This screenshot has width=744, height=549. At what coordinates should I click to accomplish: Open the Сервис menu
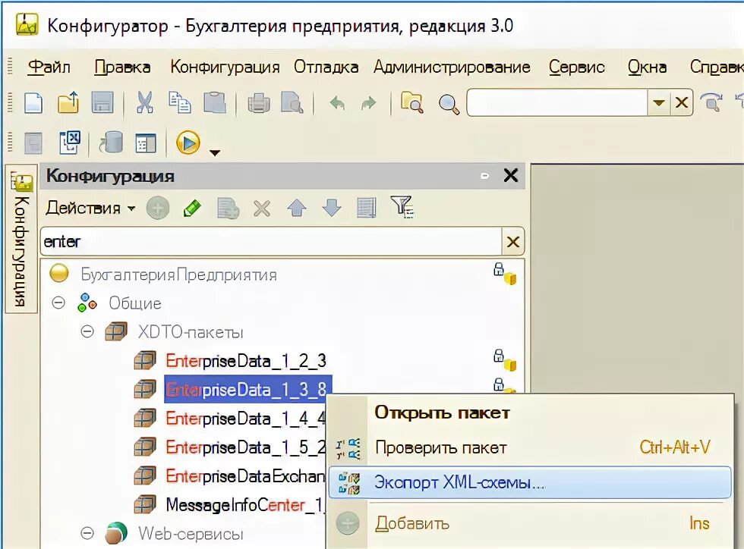[576, 67]
